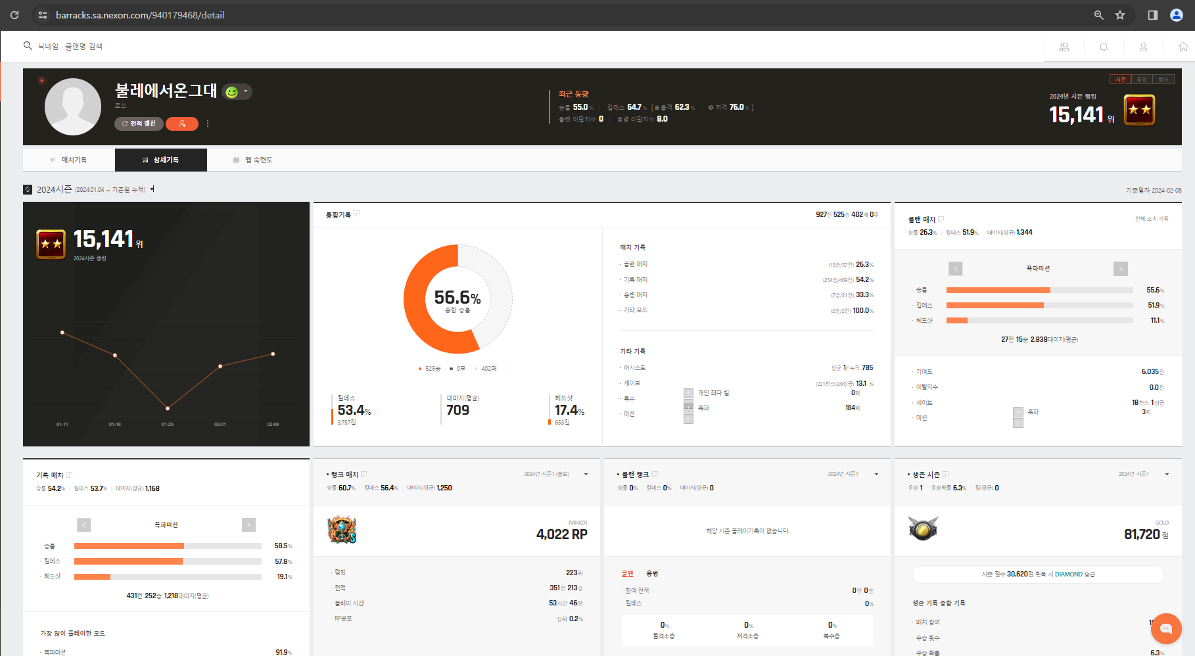This screenshot has width=1195, height=656.
Task: Switch to the 매치기록 tab
Action: point(69,160)
